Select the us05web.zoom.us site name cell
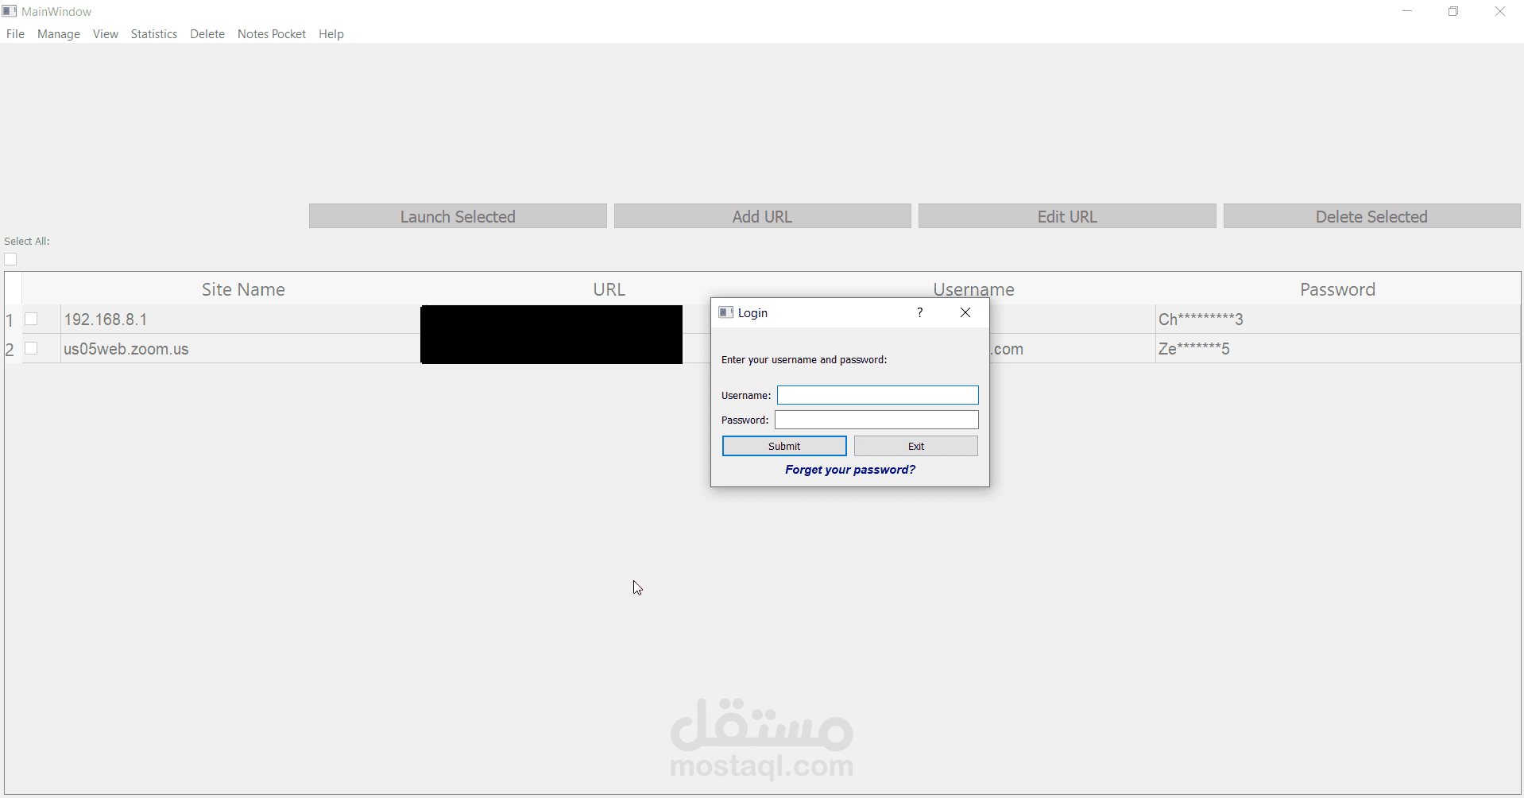Viewport: 1524px width, 798px height. pyautogui.click(x=241, y=348)
